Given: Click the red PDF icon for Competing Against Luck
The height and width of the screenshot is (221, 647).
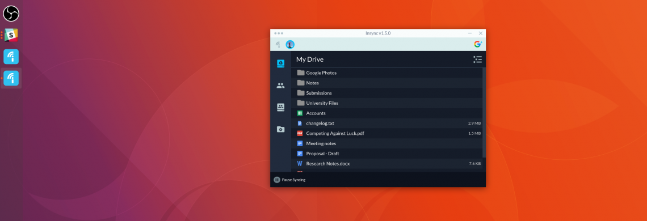Looking at the screenshot, I should click(300, 133).
